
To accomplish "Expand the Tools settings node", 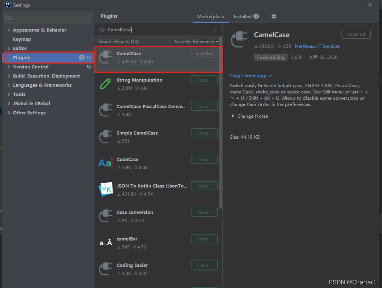I will coord(9,94).
